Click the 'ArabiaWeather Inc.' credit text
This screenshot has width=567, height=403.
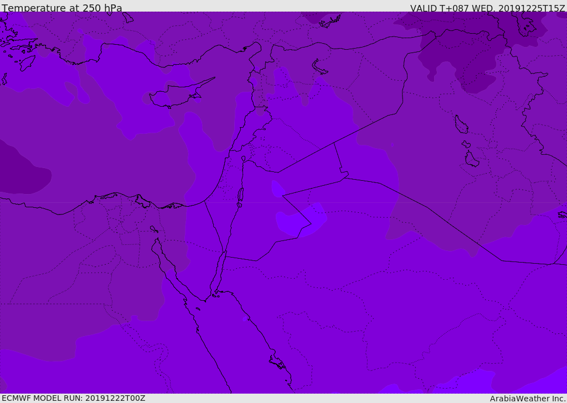tap(528, 399)
